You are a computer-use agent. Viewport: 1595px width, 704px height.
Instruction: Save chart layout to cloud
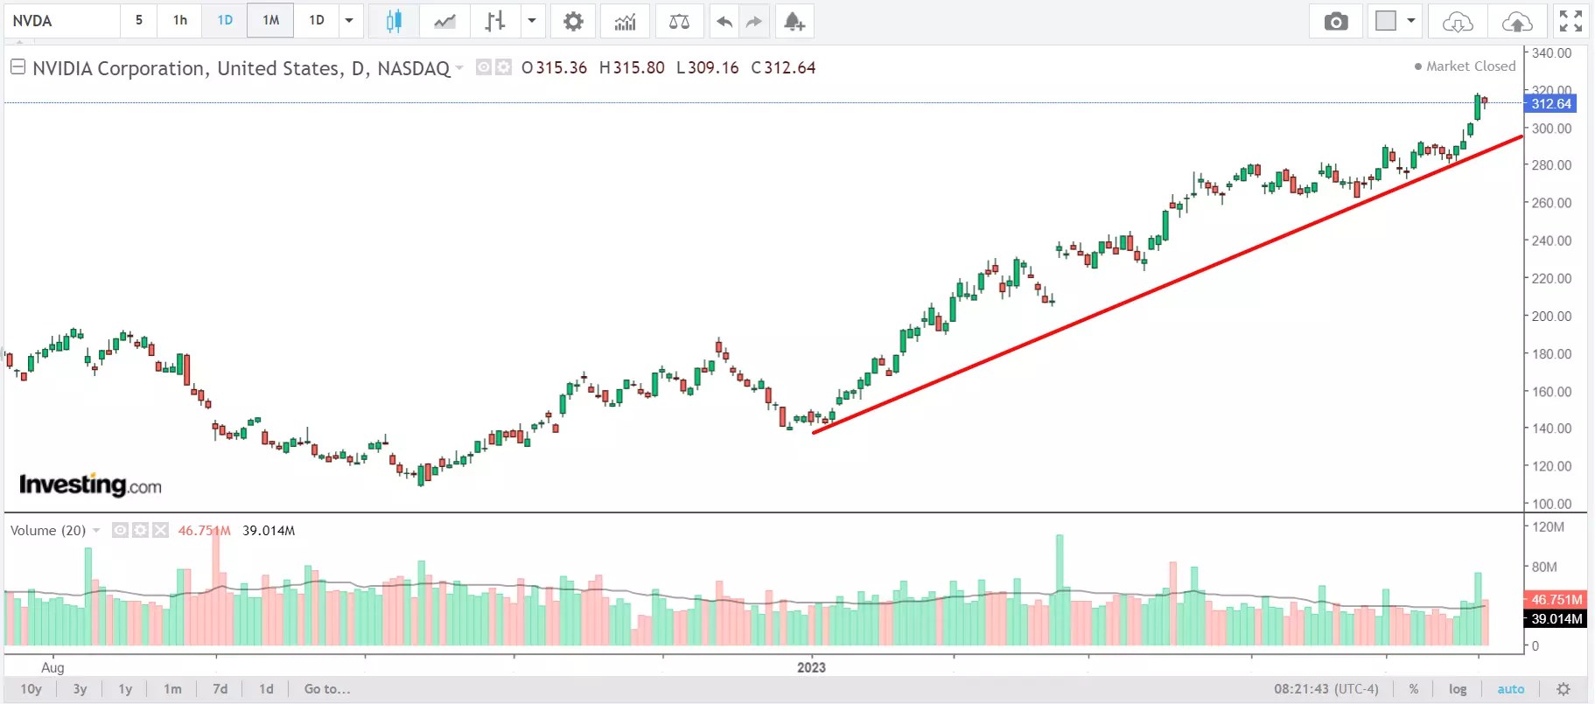tap(1517, 21)
